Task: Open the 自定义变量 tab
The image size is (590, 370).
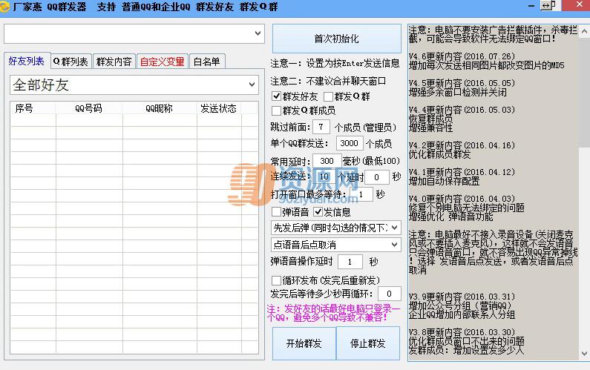Action: pyautogui.click(x=163, y=62)
